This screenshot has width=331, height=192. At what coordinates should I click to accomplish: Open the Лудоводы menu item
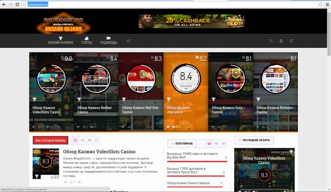pyautogui.click(x=108, y=40)
